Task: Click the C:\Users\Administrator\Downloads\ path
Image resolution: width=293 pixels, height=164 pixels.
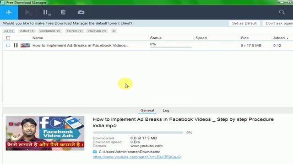Action: 129,152
